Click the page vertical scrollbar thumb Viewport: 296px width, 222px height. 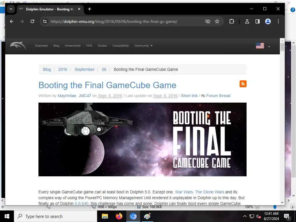click(x=282, y=47)
